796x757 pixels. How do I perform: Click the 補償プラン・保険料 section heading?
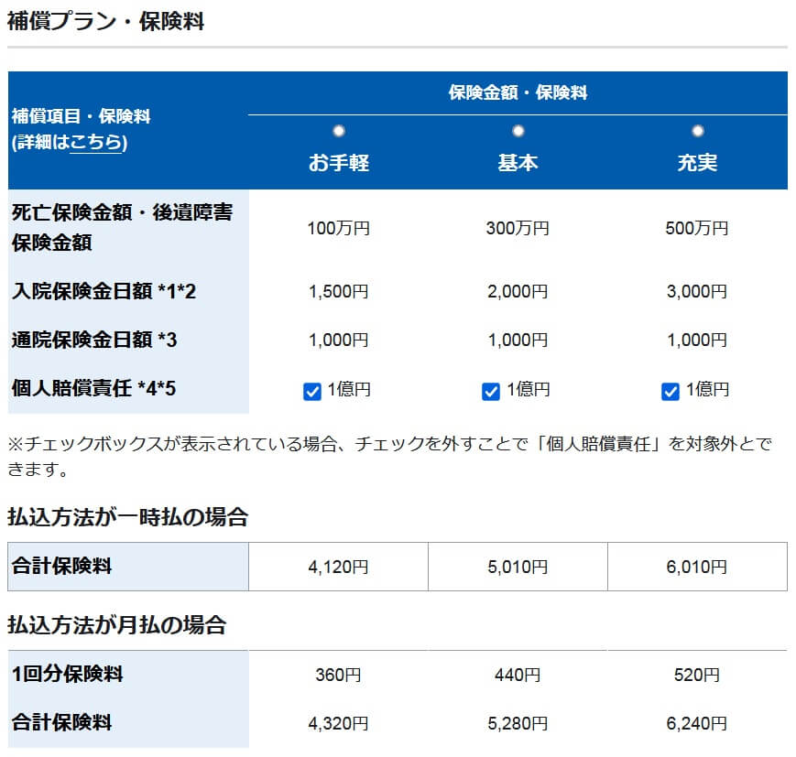[105, 22]
